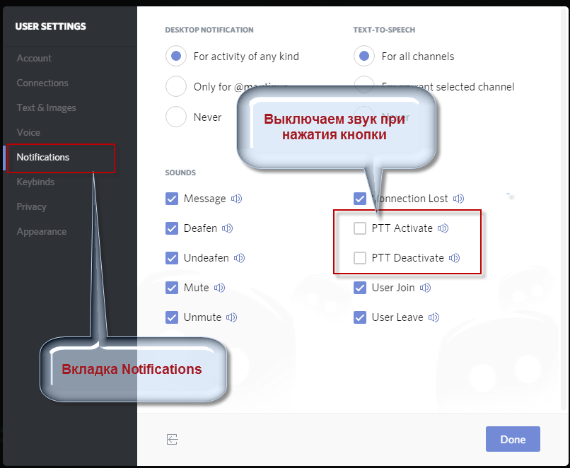Image resolution: width=570 pixels, height=468 pixels.
Task: Preview the Mute sound speaker icon
Action: [x=219, y=288]
